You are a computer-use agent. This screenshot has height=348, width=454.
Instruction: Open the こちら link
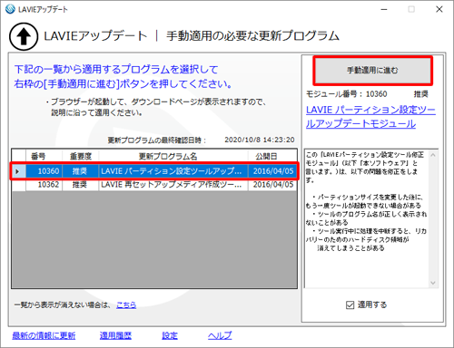coord(126,305)
